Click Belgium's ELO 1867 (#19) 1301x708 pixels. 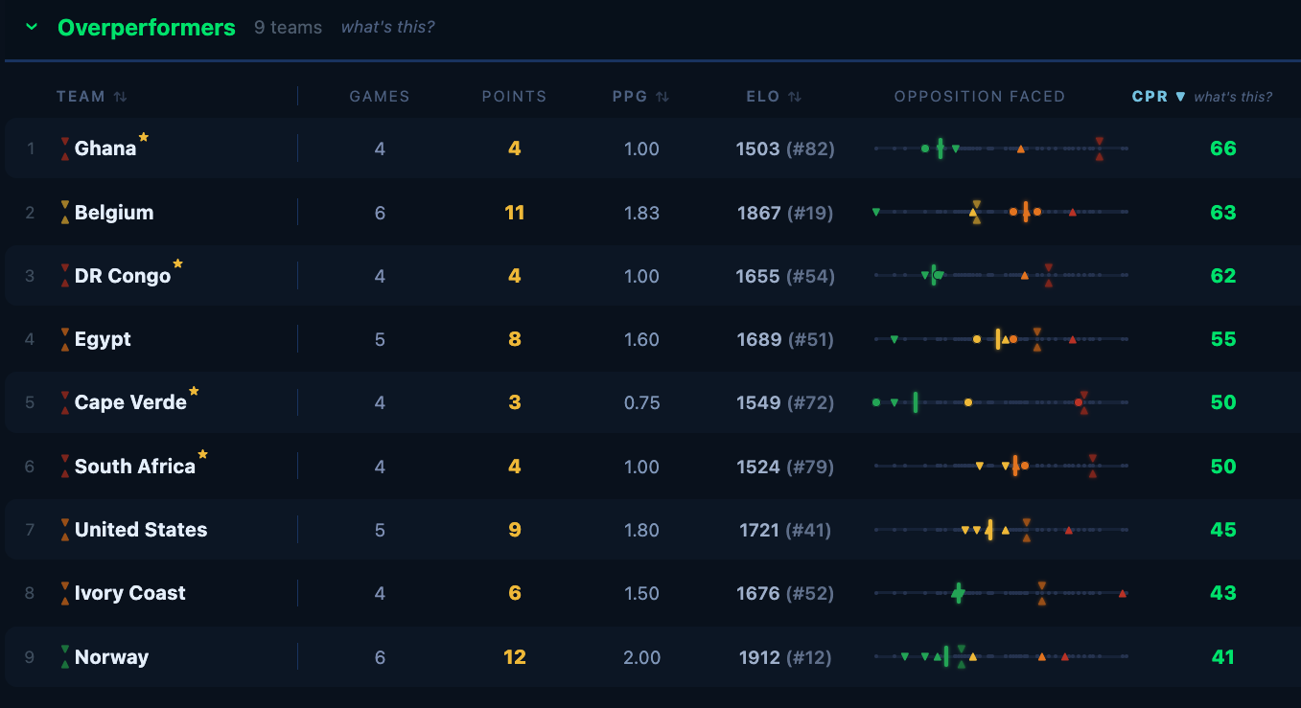tap(785, 213)
